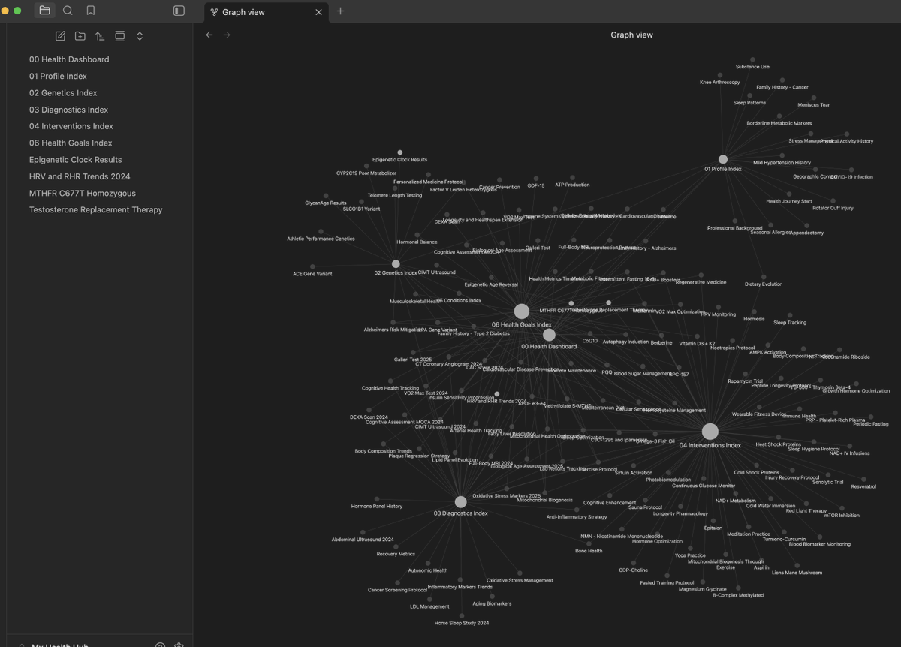Open 02 Genetics Index note
The image size is (901, 647).
pos(63,92)
